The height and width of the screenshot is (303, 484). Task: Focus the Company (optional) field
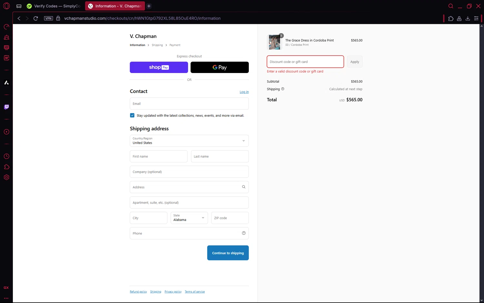(x=189, y=172)
